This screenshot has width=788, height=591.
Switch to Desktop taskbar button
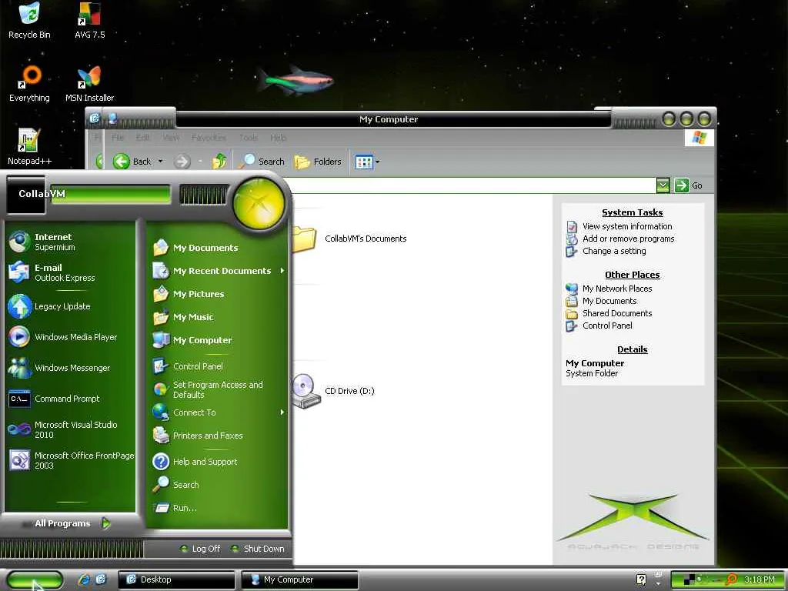pyautogui.click(x=176, y=580)
